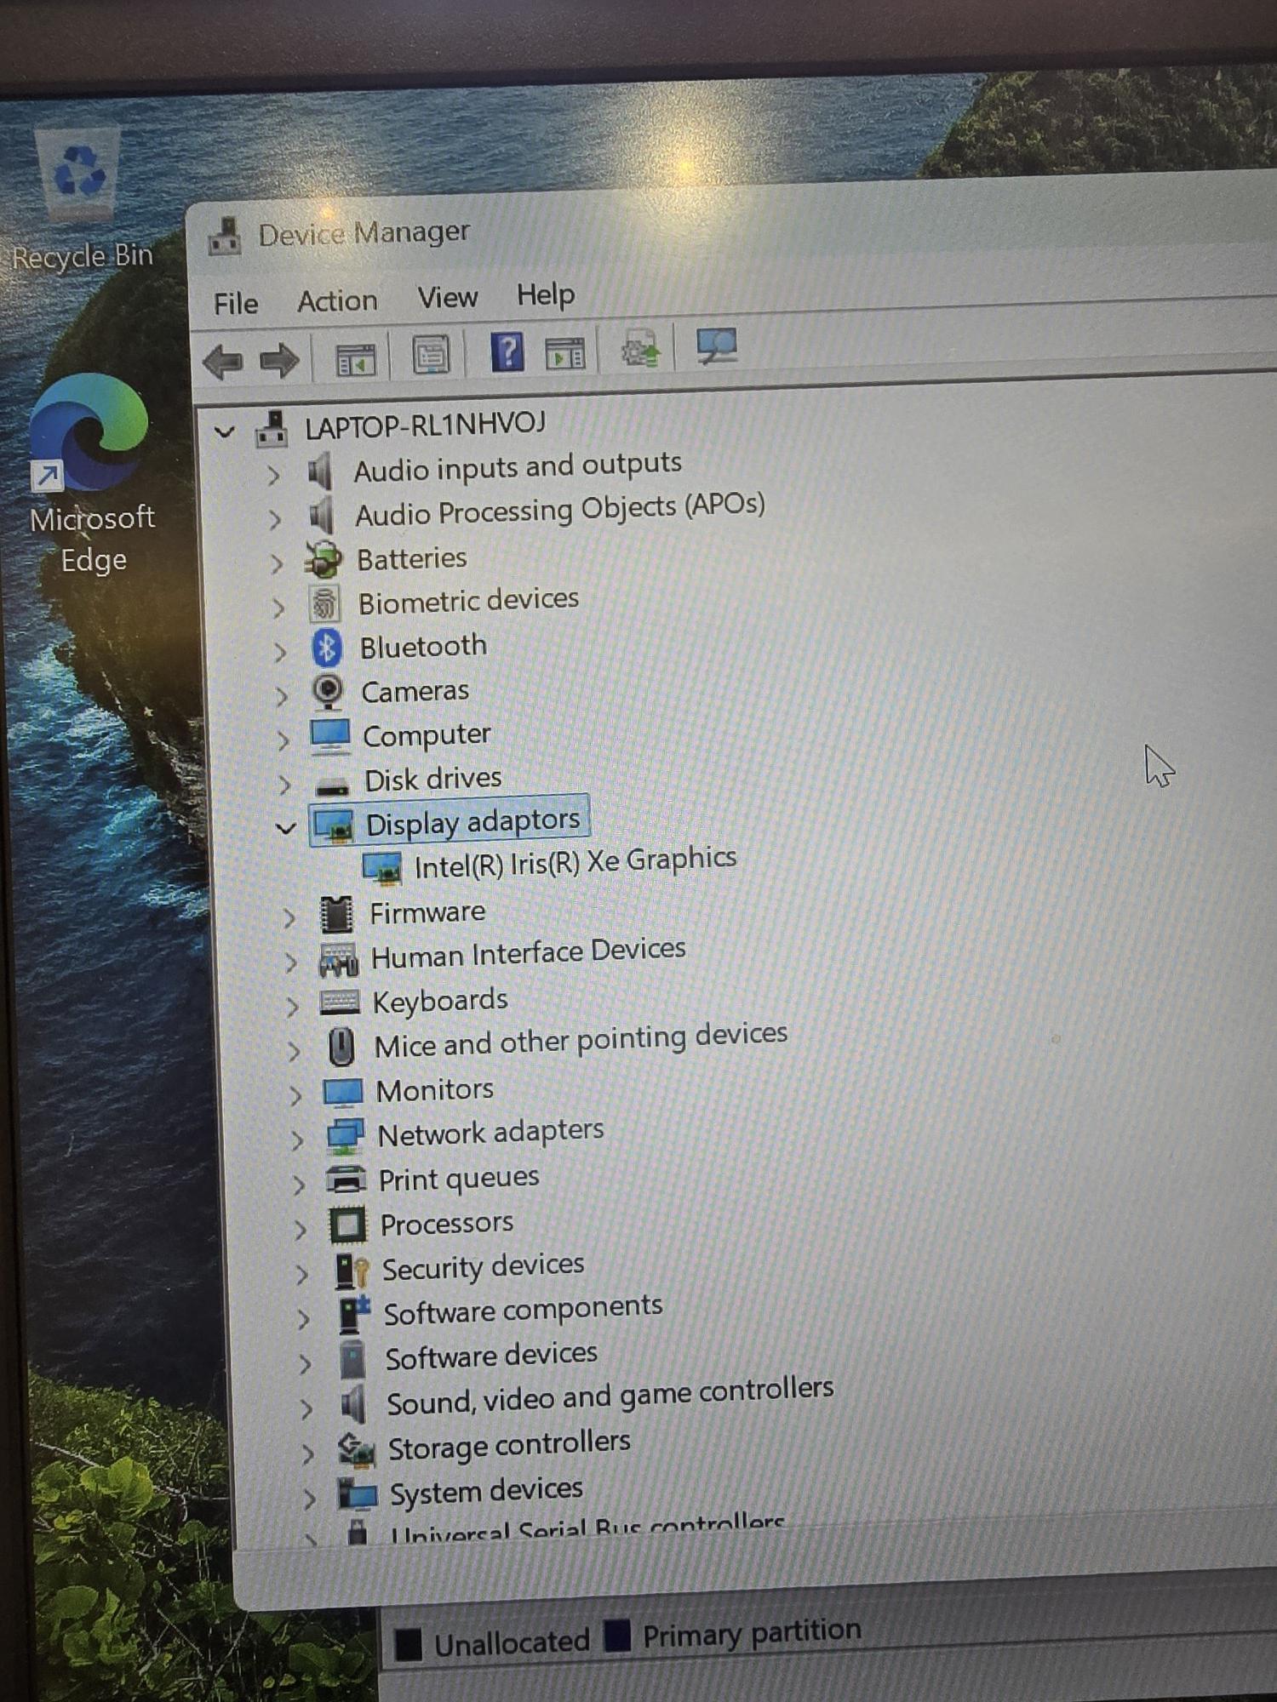Click the Device Manager title bar icon
The image size is (1277, 1702).
point(225,237)
